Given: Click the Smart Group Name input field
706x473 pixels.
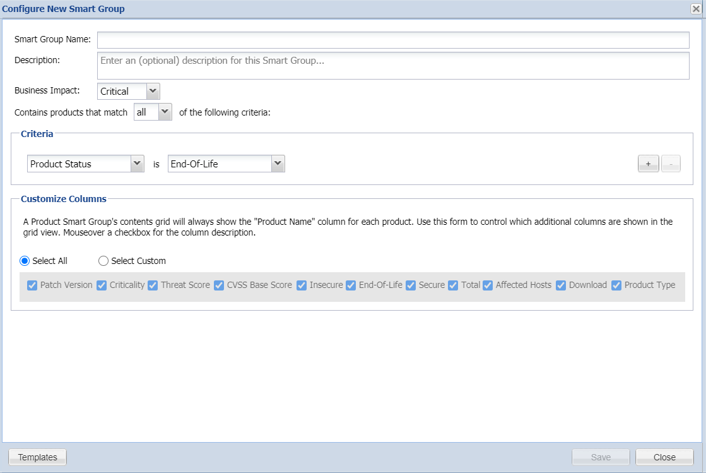Looking at the screenshot, I should [392, 40].
